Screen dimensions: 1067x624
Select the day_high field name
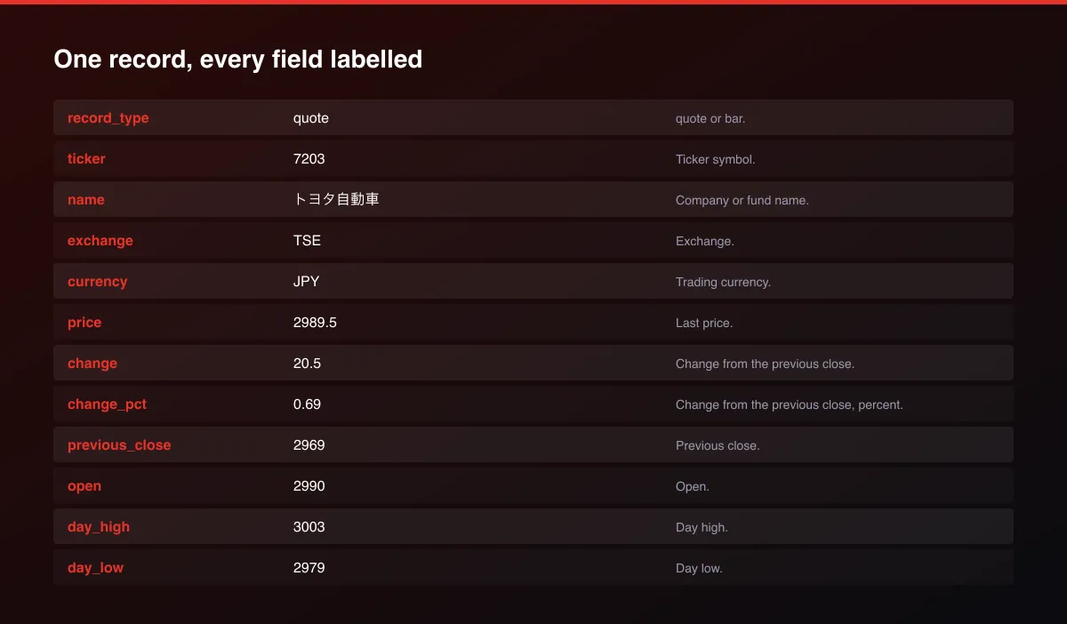coord(99,527)
